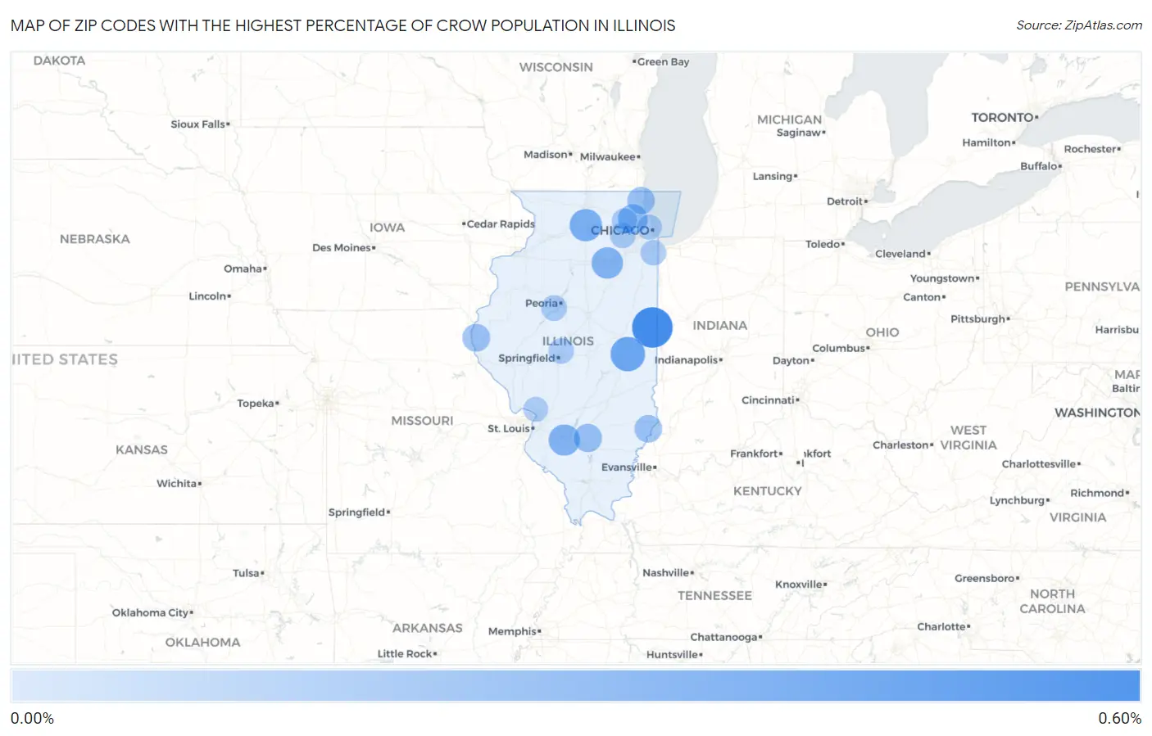Screen dimensions: 1152x736
Task: Click the bubble next to Springfield, Illinois
Action: coord(561,352)
